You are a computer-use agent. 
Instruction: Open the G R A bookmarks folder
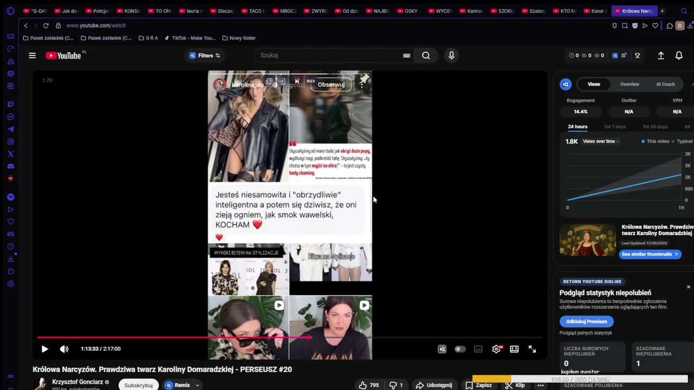148,38
